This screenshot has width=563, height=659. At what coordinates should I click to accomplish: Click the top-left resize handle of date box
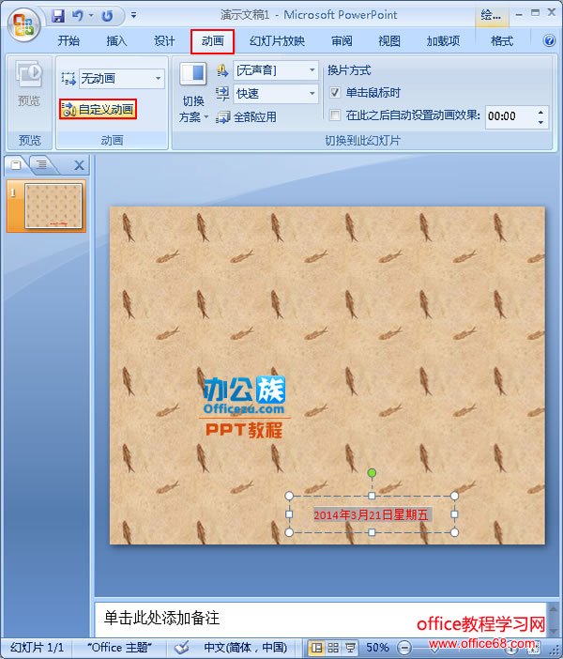289,496
